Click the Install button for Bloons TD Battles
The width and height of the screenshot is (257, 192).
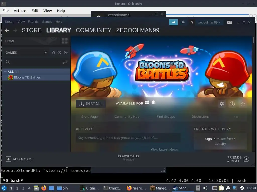point(91,104)
